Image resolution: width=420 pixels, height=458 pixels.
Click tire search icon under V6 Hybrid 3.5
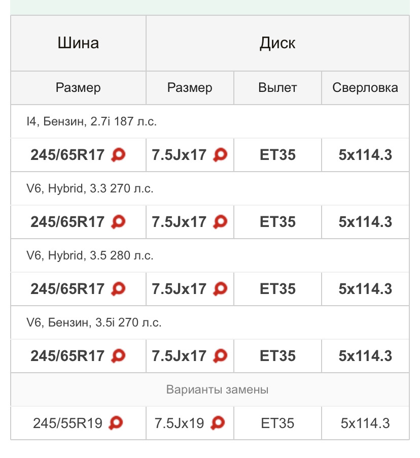tap(118, 289)
